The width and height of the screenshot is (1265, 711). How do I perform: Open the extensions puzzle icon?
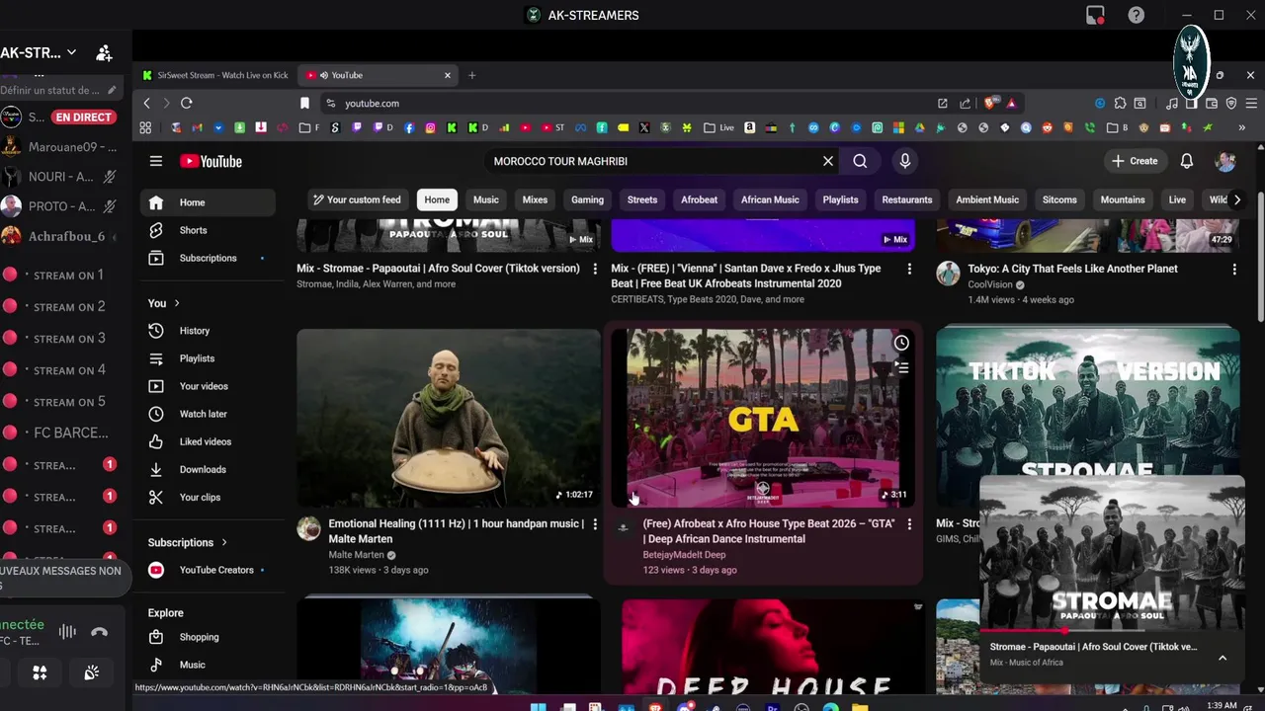[1120, 103]
